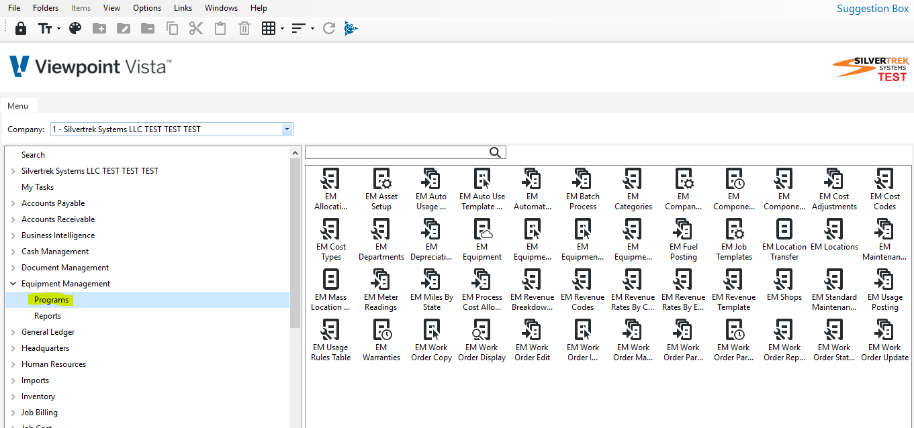This screenshot has height=428, width=914.
Task: Click the scissors cut icon
Action: pos(196,28)
